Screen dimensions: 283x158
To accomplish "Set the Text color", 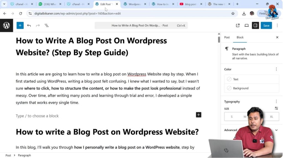I will point(251,79).
